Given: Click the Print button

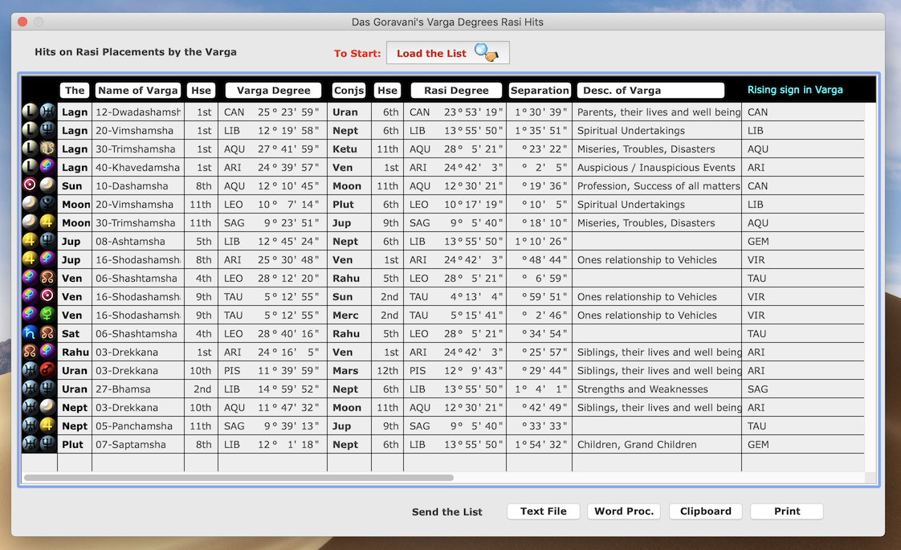Looking at the screenshot, I should coord(786,511).
